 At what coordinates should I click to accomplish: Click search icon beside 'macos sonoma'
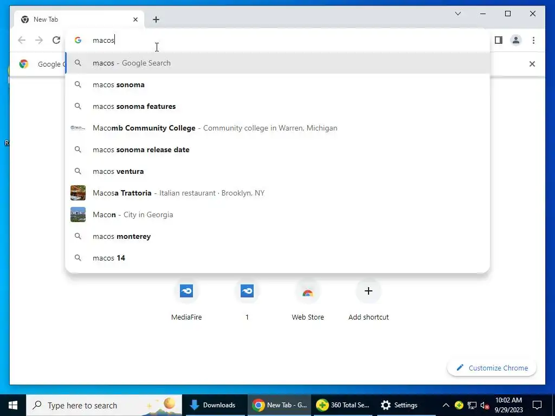78,84
